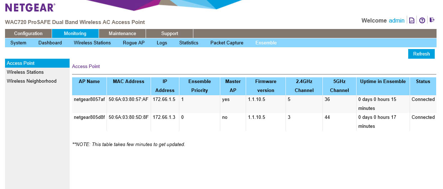
Task: Click the Status column header
Action: pyautogui.click(x=423, y=86)
